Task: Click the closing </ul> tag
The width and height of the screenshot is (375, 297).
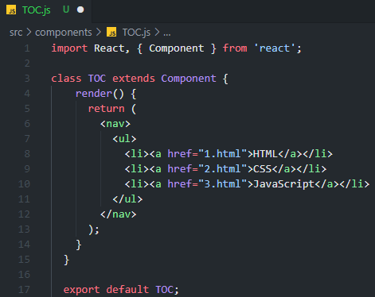Action: pos(127,199)
